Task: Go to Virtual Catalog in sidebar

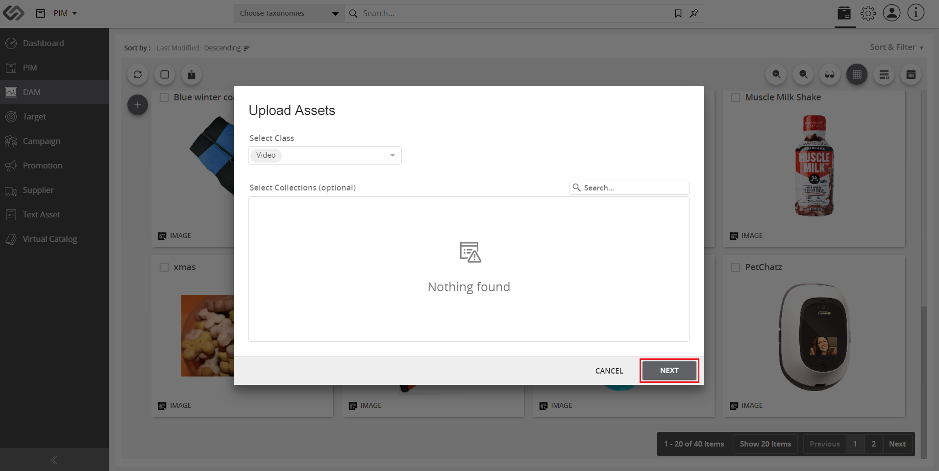Action: coord(54,239)
